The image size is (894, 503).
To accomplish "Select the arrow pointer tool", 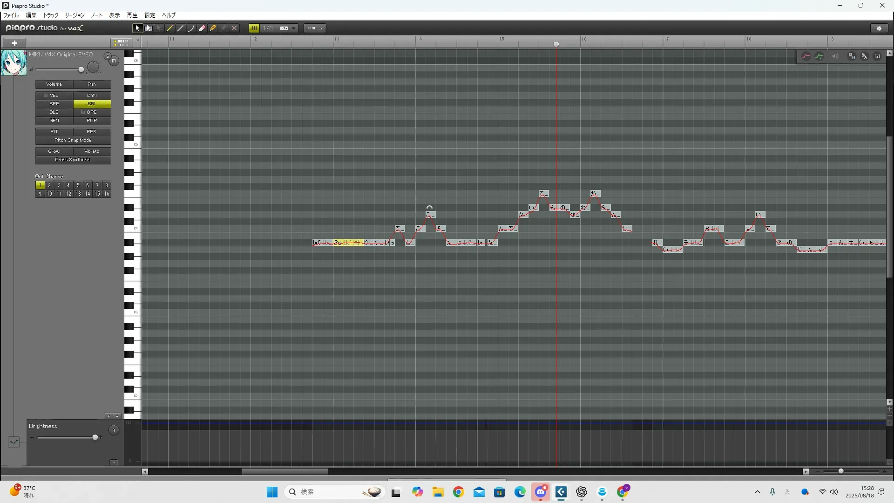I will tap(137, 28).
